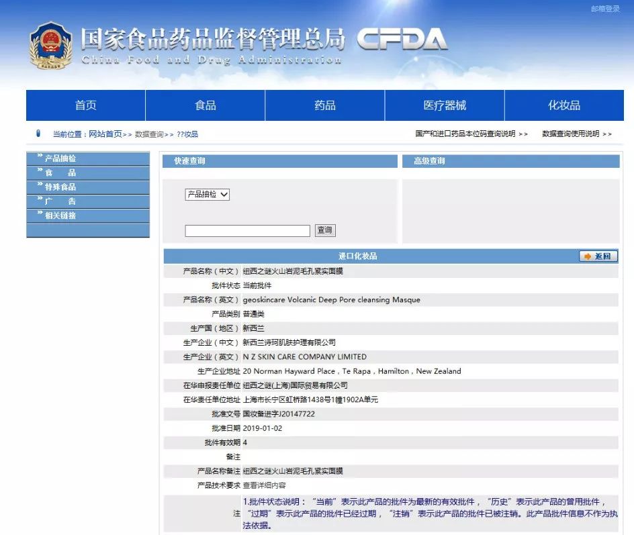The image size is (634, 535).
Task: Click the 普通类 product category value
Action: coord(253,314)
